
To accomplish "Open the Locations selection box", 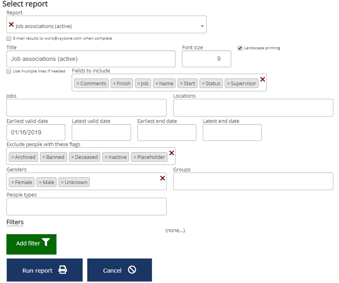I will click(253, 108).
